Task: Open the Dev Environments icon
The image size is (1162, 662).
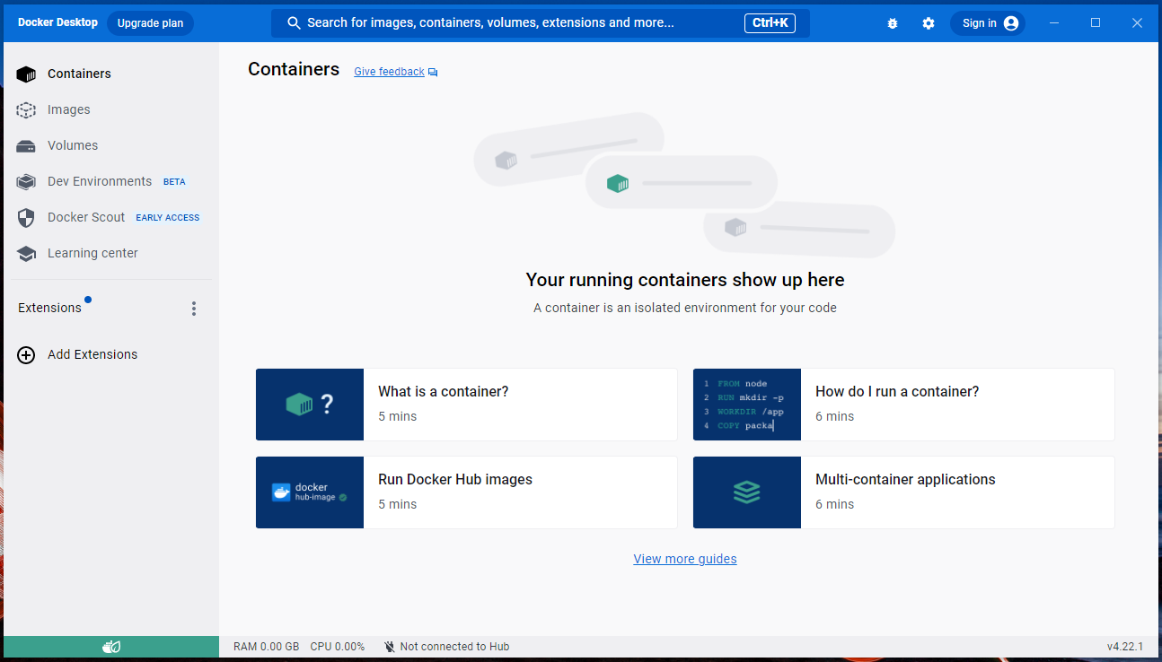Action: point(26,181)
